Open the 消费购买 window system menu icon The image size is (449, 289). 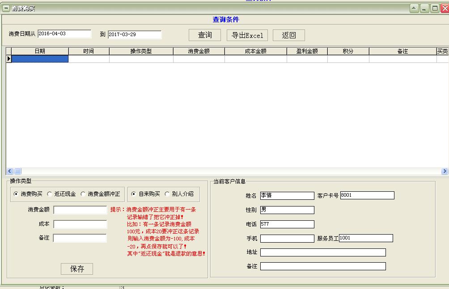coord(6,8)
